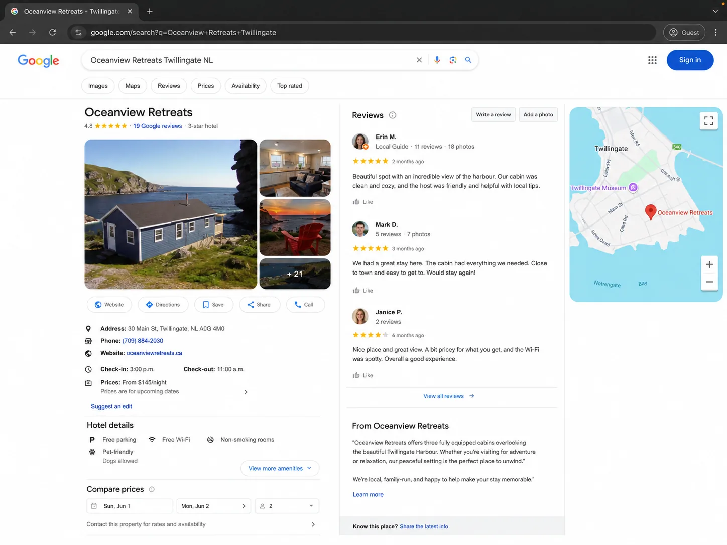Image resolution: width=727 pixels, height=545 pixels.
Task: Select the Images filter chip
Action: (x=98, y=86)
